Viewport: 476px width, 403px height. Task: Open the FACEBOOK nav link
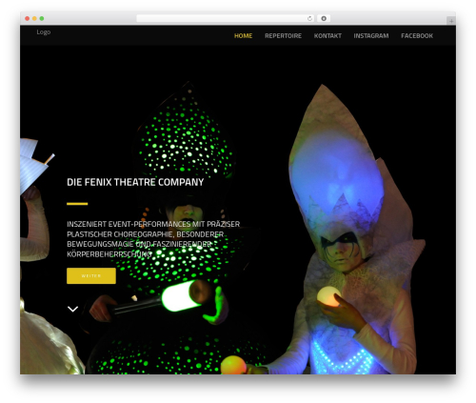[417, 36]
